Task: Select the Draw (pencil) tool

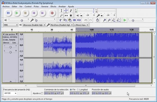Action: [x=71, y=11]
